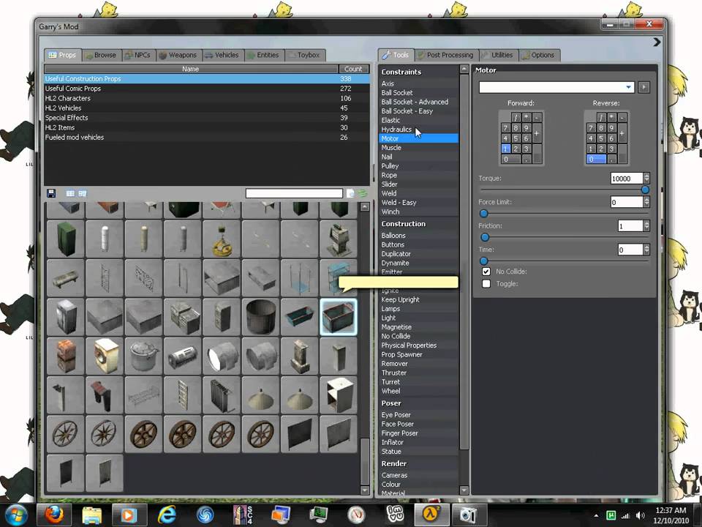
Task: Click the preset options arrow button
Action: [x=643, y=87]
